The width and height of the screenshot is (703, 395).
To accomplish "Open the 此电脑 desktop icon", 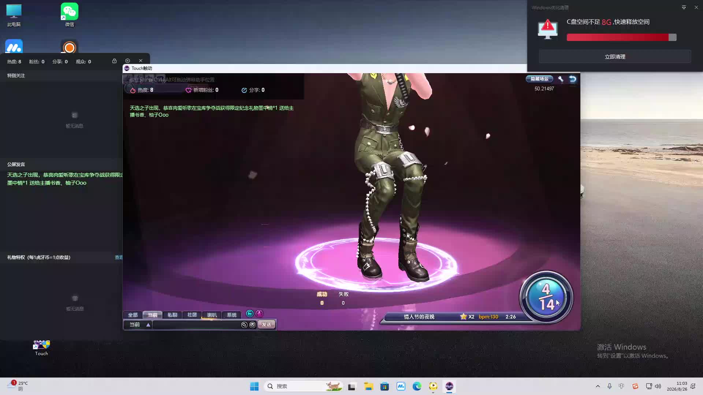I will [x=14, y=15].
